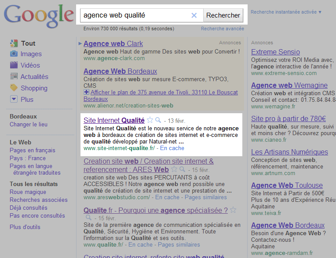Click the Actualités newspaper icon
This screenshot has height=258, width=336.
click(x=14, y=76)
